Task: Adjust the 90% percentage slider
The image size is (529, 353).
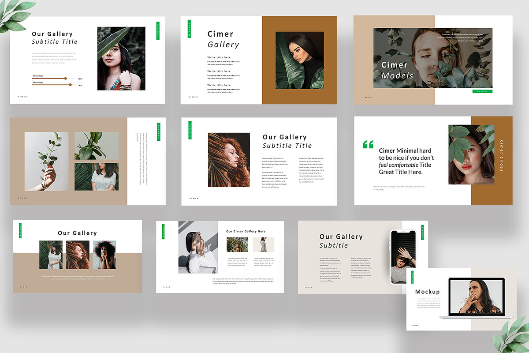Action: [x=53, y=85]
